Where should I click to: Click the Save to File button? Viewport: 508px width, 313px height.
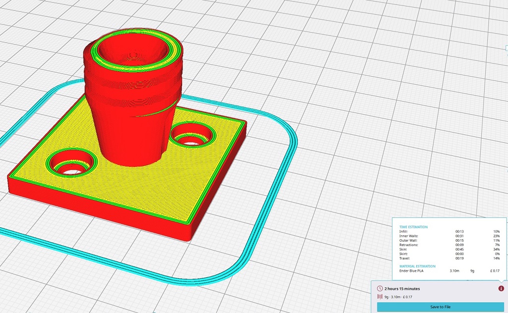click(441, 307)
